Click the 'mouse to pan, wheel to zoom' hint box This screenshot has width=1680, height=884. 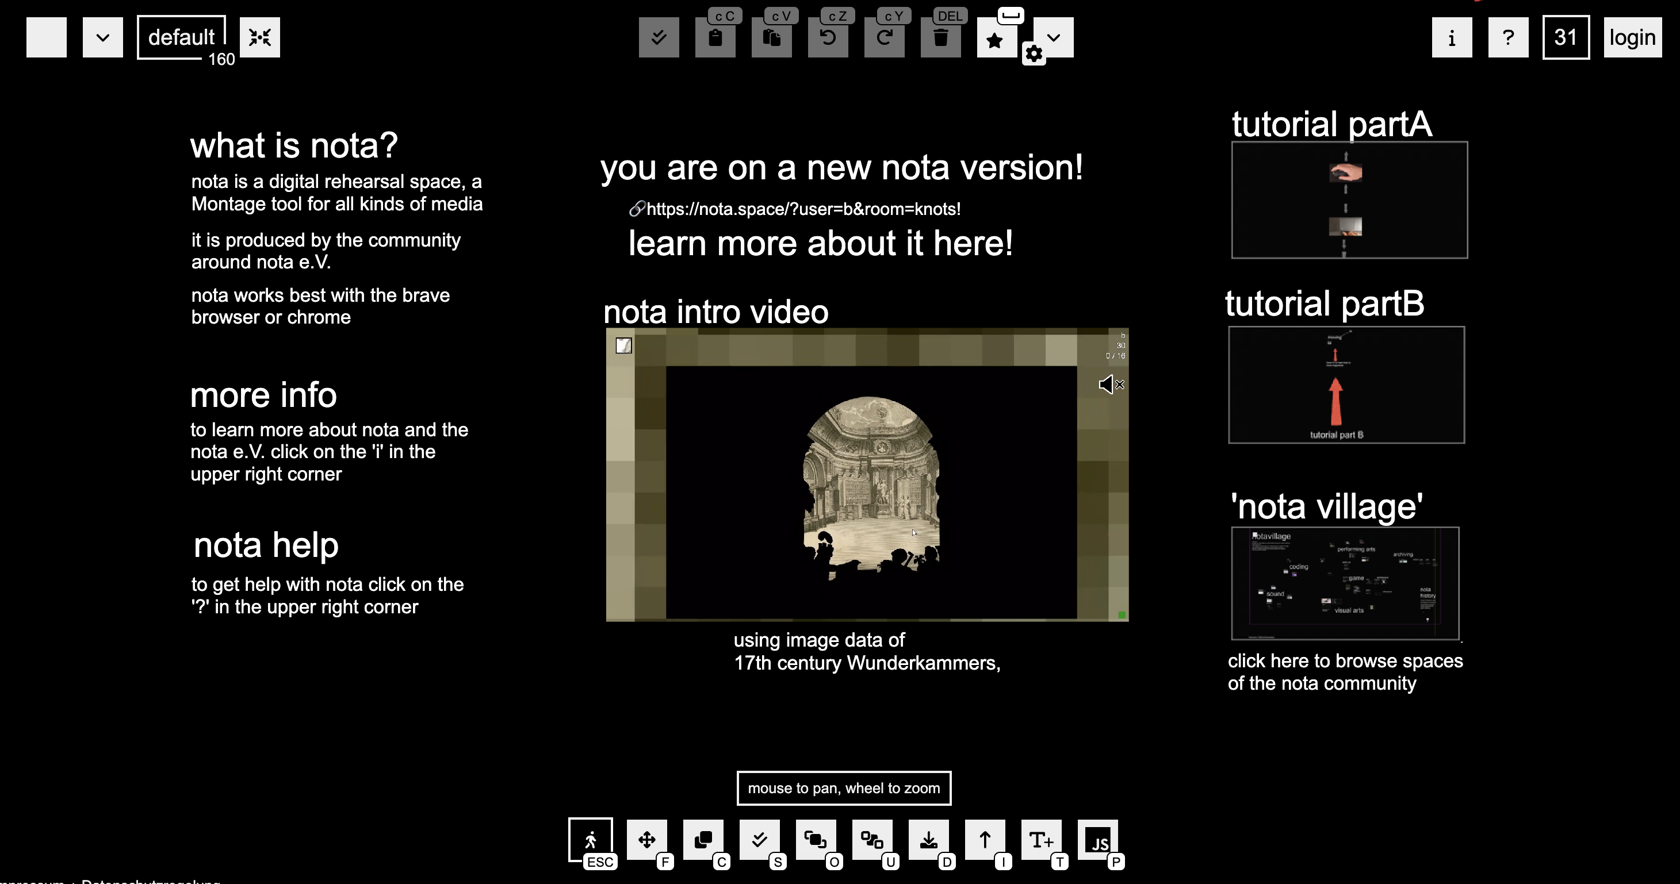844,788
